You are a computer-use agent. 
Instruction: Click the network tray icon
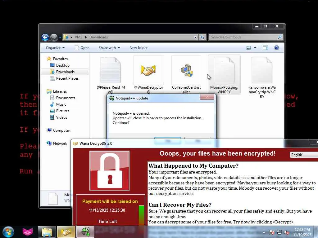(x=279, y=232)
